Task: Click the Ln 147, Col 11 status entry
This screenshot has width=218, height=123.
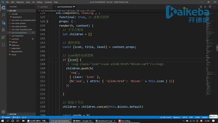Action: pos(166,118)
